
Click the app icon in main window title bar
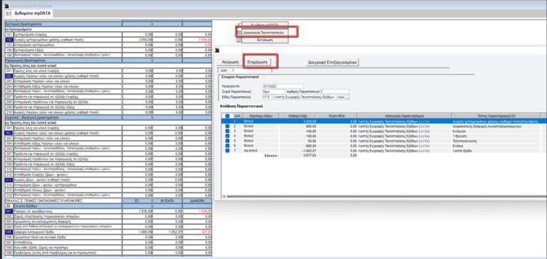point(7,5)
